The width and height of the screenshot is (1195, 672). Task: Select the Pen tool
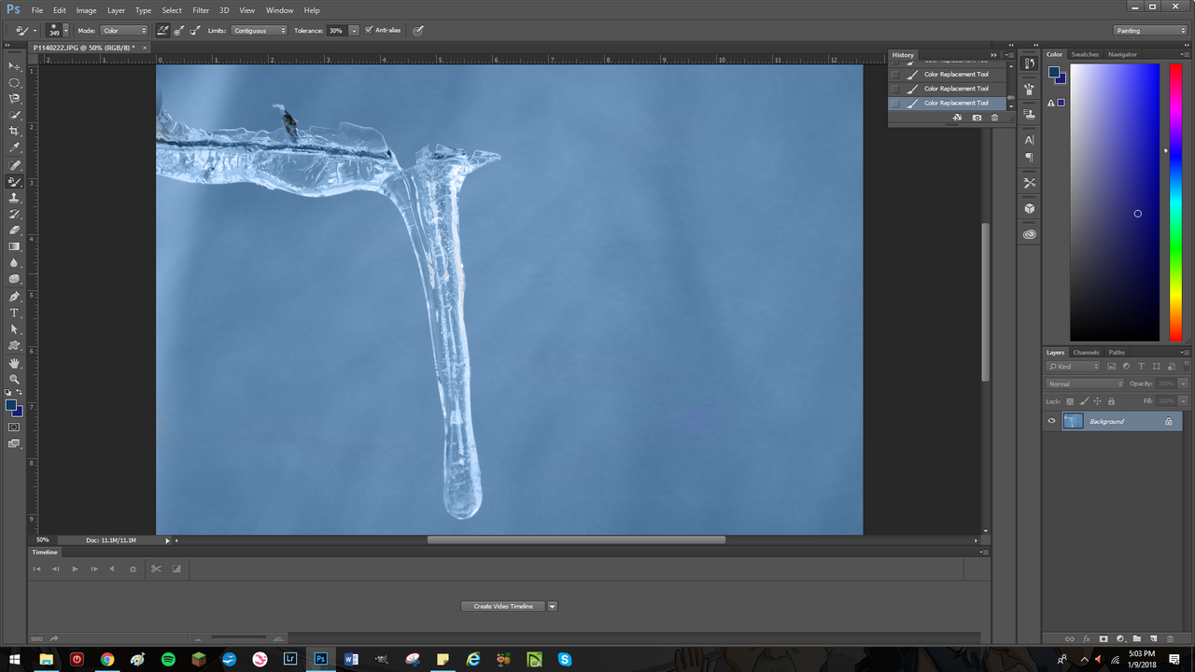(x=14, y=297)
